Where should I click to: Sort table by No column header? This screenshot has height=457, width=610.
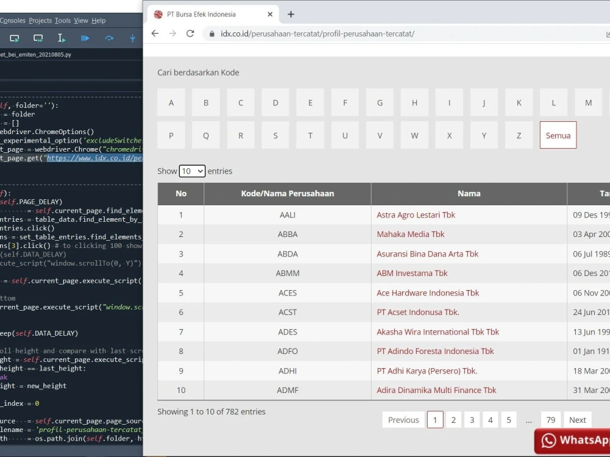pos(181,194)
